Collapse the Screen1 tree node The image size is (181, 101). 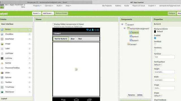pyautogui.click(x=122, y=24)
